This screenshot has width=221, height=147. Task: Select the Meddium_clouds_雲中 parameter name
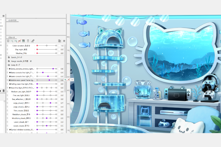pos(21,114)
